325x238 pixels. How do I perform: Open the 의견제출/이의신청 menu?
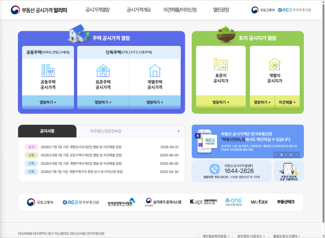180,10
